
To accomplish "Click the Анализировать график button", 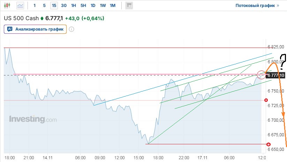I will pos(38,29).
